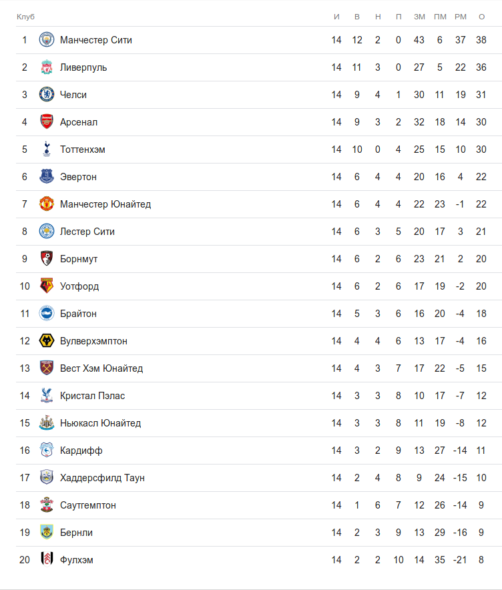Click the О points column header

tap(481, 17)
